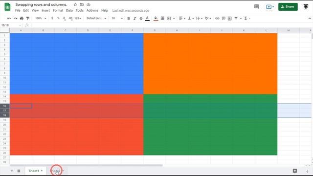Open text wrapping dropdown
The width and height of the screenshot is (313, 176).
click(199, 19)
